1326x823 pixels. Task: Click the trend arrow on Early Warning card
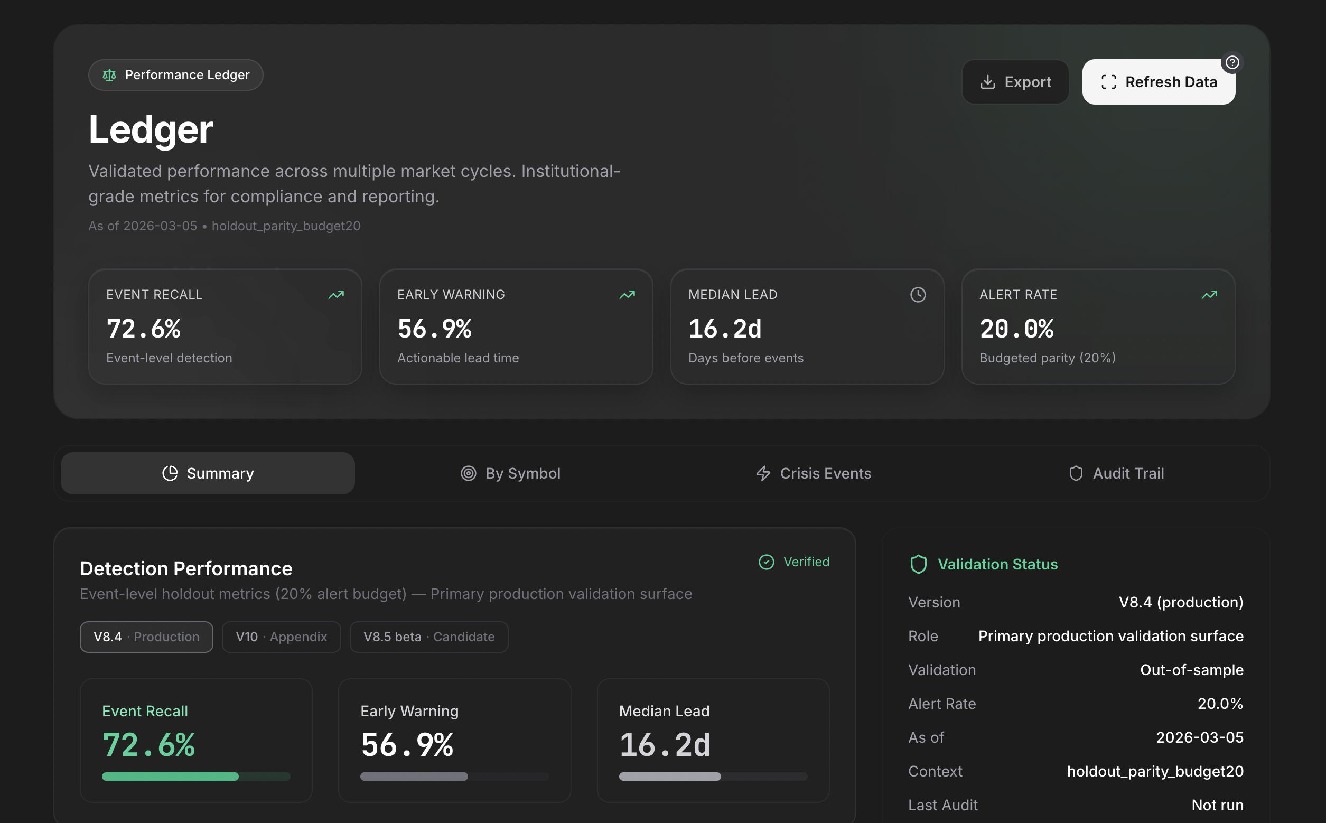click(x=627, y=294)
